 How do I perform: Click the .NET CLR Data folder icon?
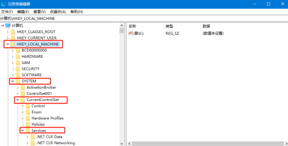[x=33, y=137]
